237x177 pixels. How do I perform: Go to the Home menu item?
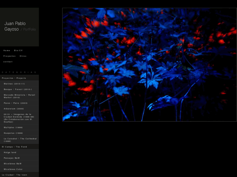tap(7, 50)
